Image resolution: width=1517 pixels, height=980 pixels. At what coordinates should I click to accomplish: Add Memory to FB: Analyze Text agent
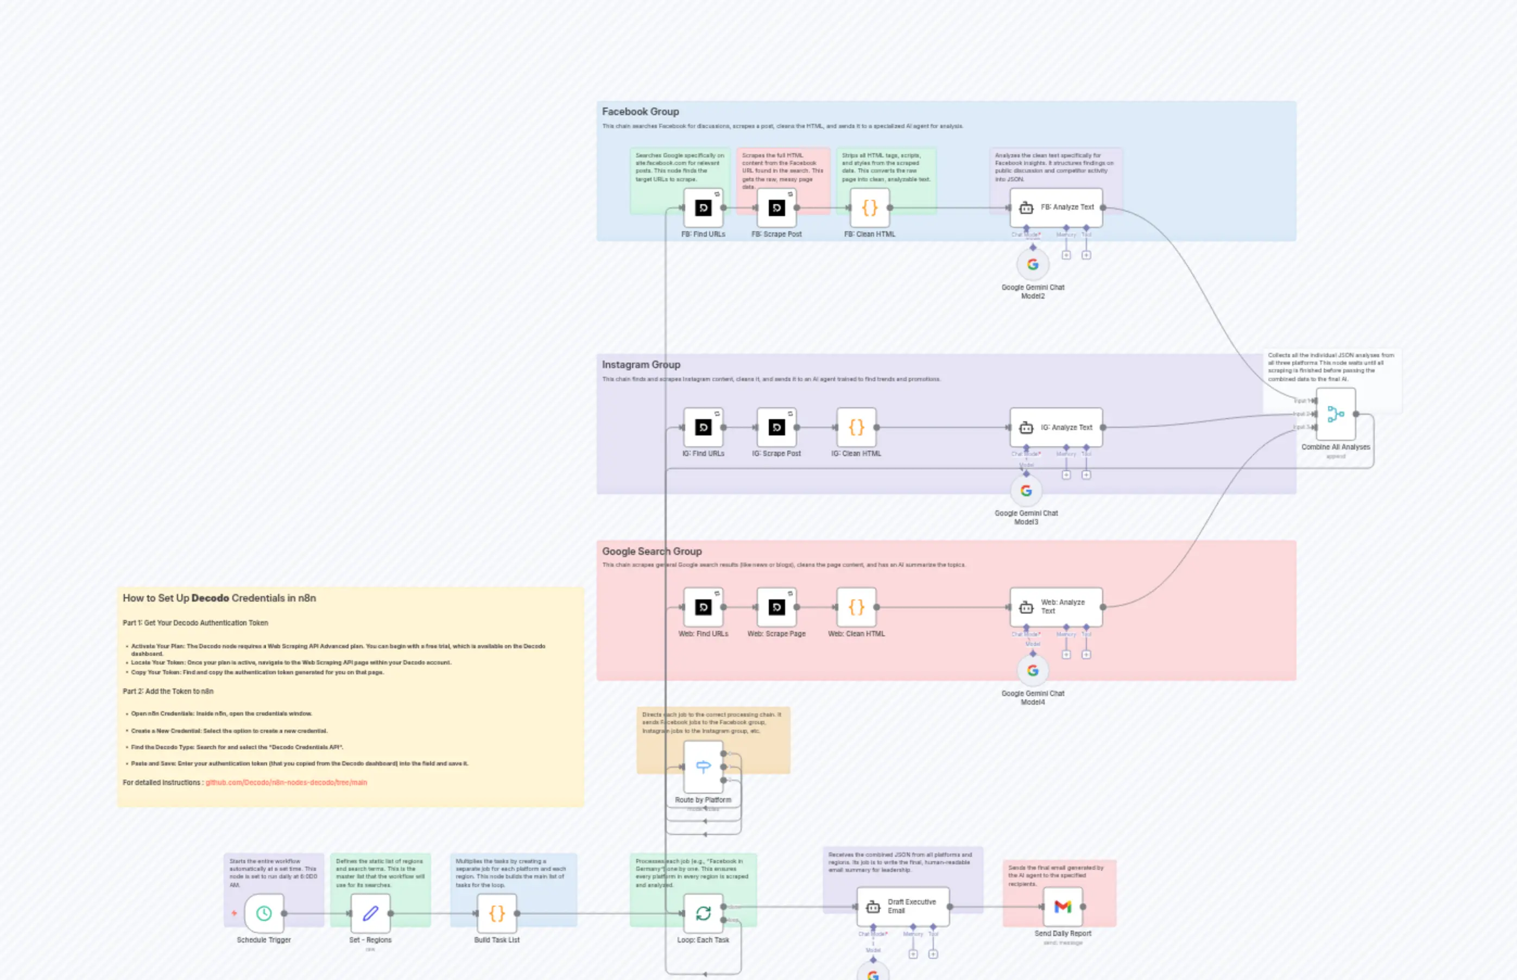(x=1066, y=255)
